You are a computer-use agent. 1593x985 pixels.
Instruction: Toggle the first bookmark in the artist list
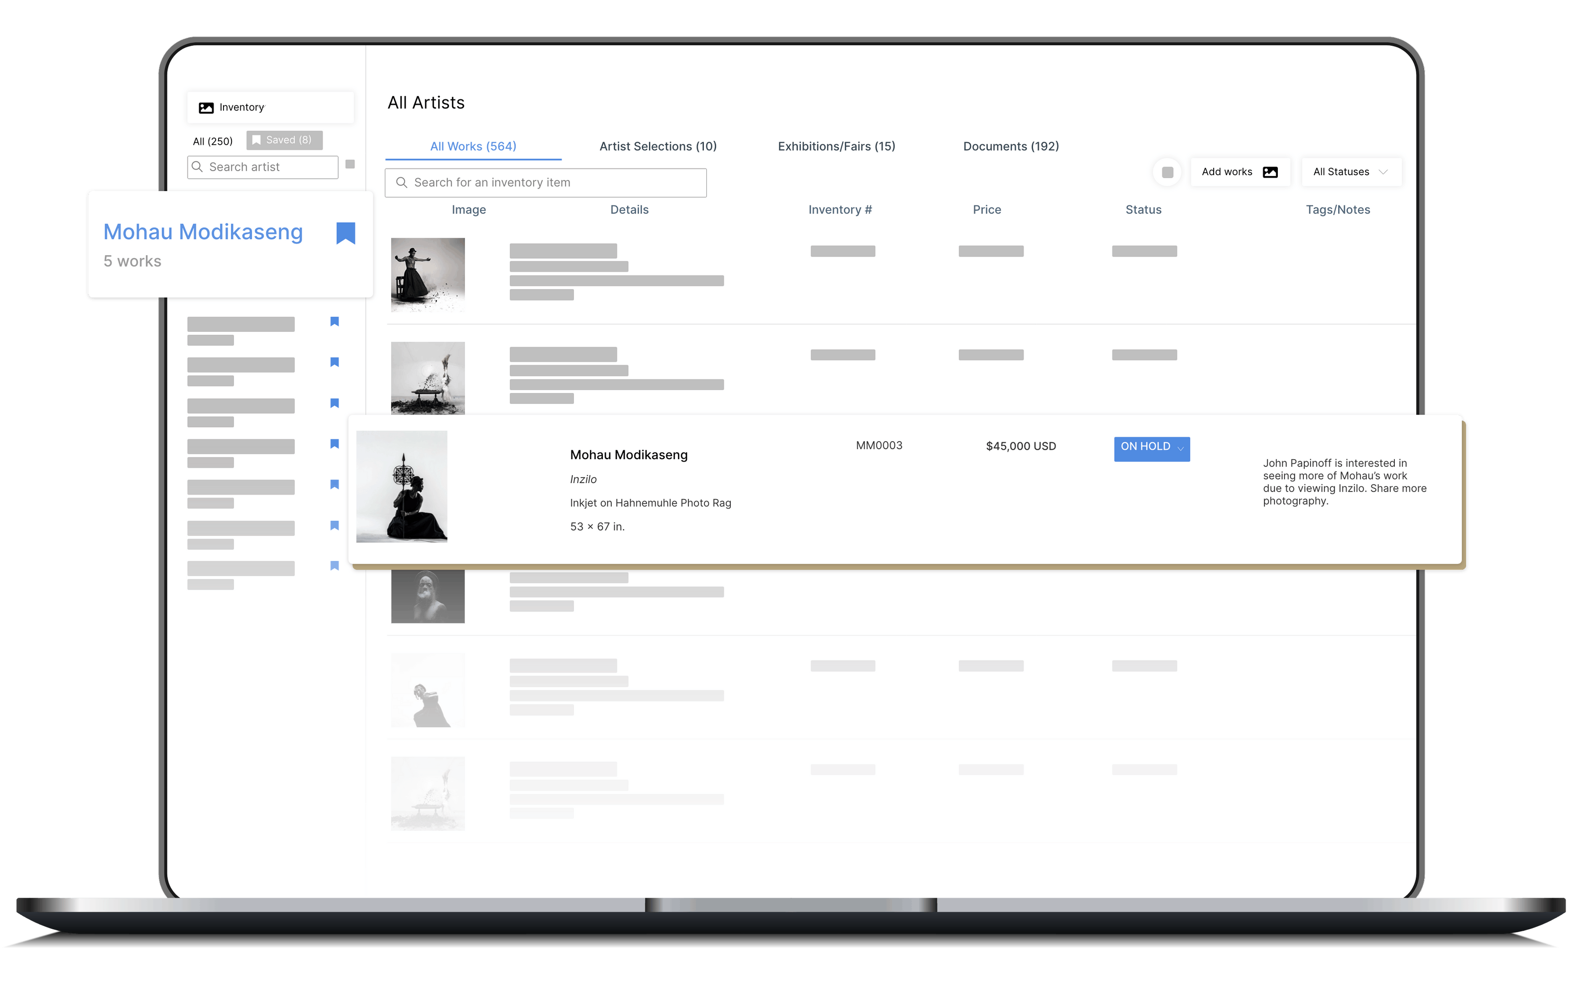click(335, 321)
